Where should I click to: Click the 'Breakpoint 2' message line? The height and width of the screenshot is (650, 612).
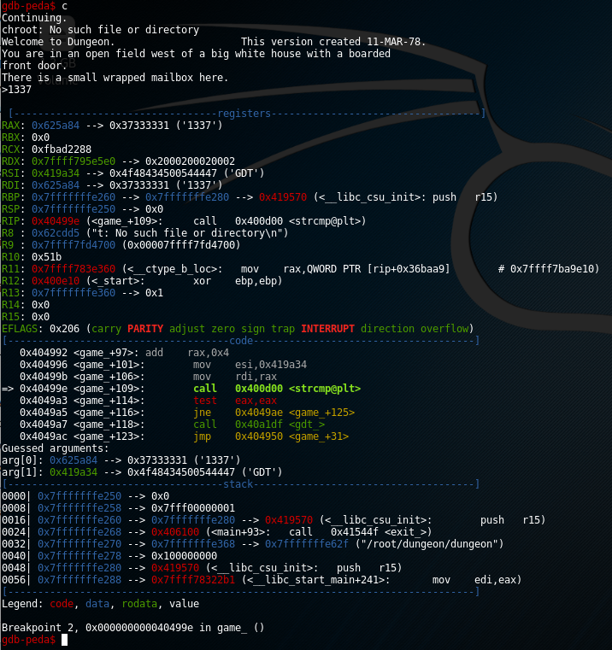pos(132,628)
